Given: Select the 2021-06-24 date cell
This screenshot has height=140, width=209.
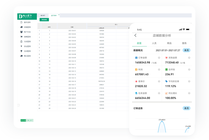Looking at the screenshot, I should [72, 108].
